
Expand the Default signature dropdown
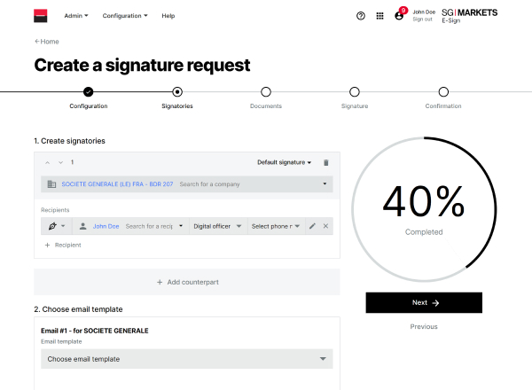pos(284,162)
